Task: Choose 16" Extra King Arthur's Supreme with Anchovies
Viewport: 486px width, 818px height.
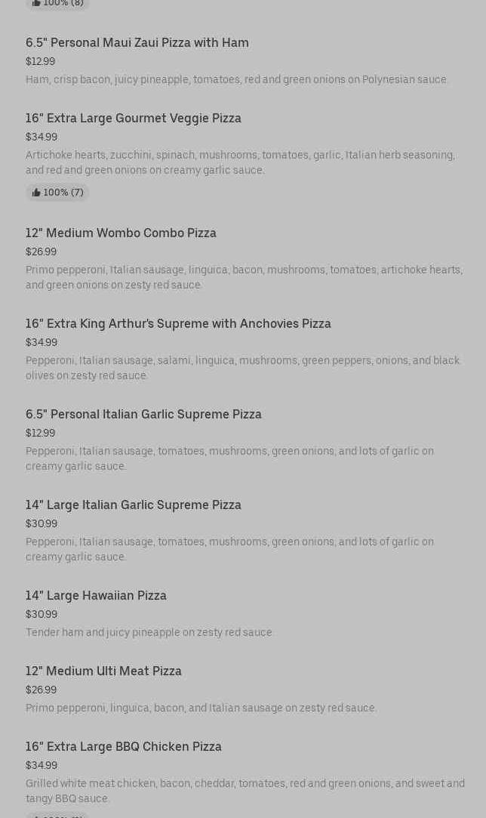Action: pos(178,324)
